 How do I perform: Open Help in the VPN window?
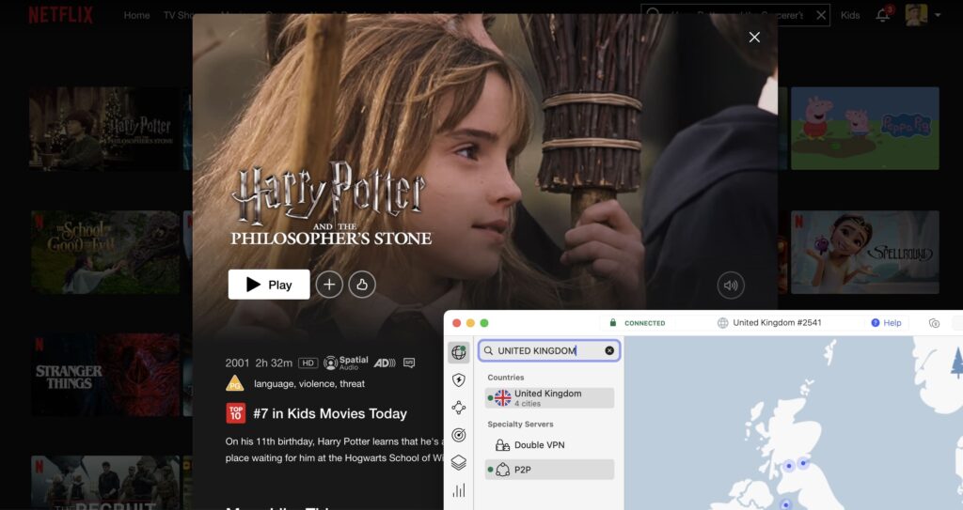(886, 323)
